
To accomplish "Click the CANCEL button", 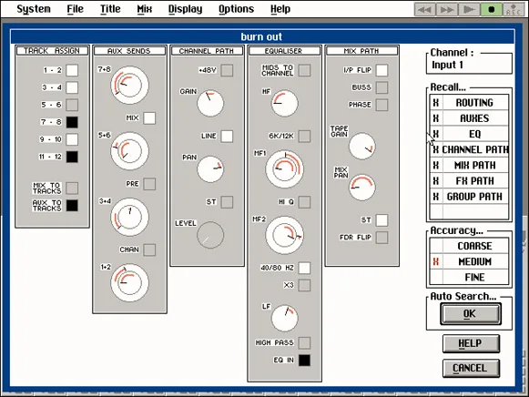I will 471,368.
